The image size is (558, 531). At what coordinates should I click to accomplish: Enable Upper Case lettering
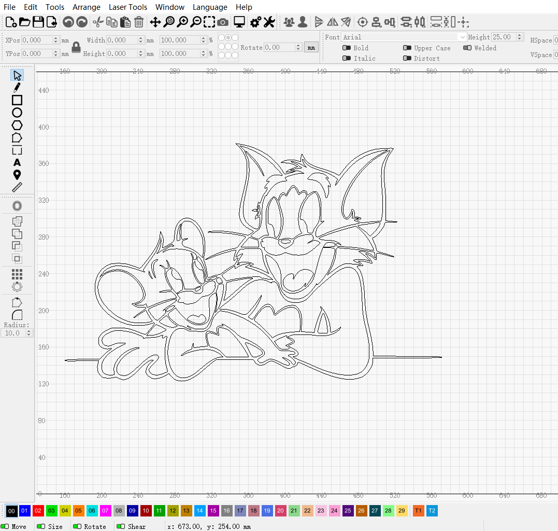pyautogui.click(x=407, y=48)
